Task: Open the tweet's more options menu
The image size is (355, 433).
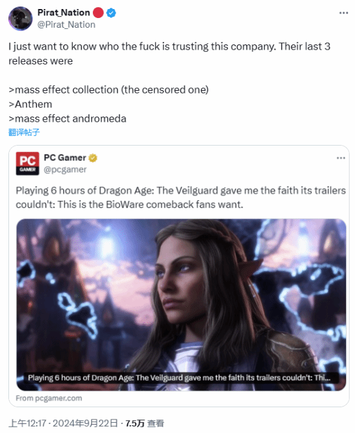Action: pos(343,13)
